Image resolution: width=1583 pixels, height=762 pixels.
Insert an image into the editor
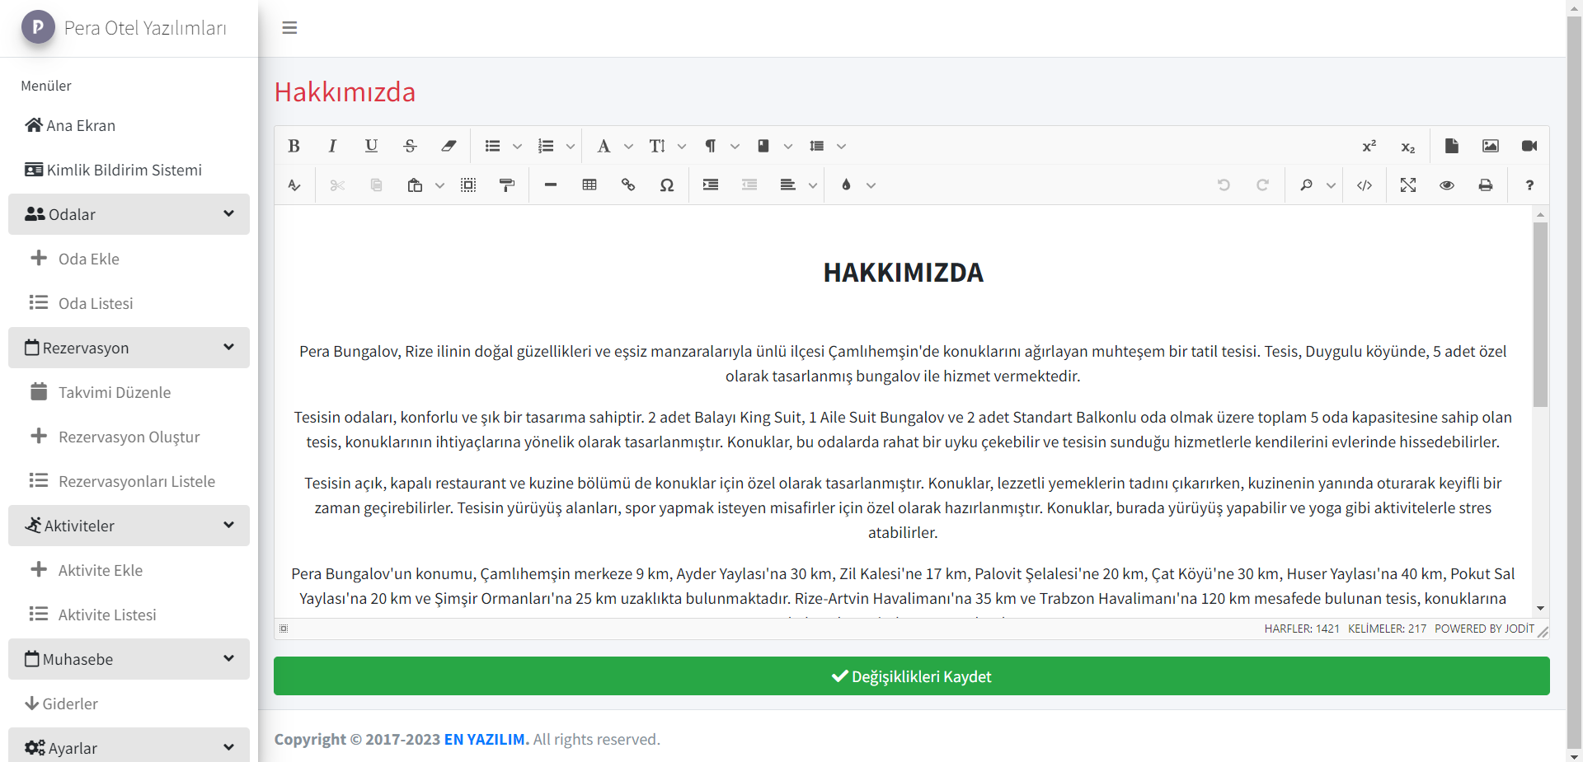point(1491,146)
